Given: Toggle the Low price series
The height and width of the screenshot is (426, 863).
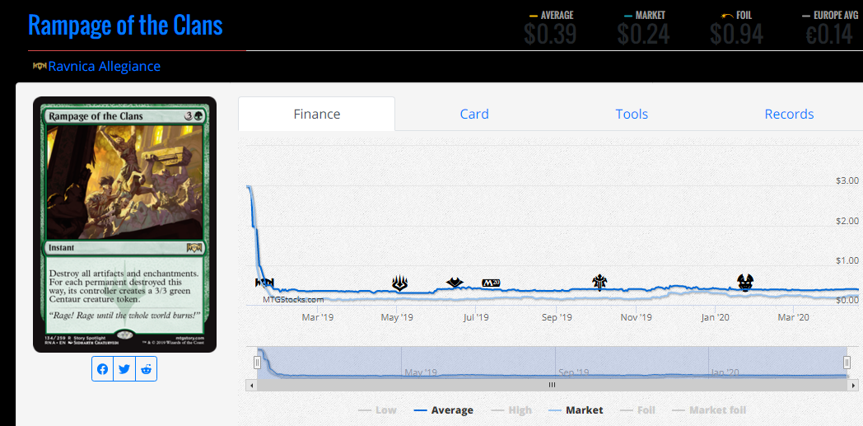Looking at the screenshot, I should (377, 410).
